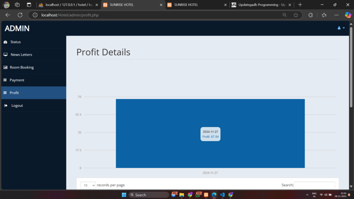Open XAMPP from the taskbar
Image resolution: width=354 pixels, height=199 pixels.
tap(206, 195)
